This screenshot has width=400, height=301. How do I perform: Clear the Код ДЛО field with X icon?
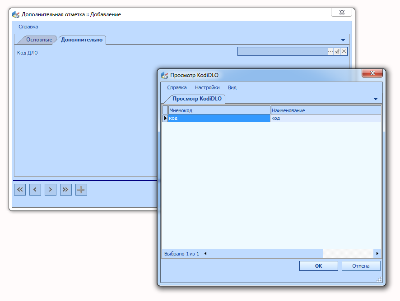(344, 51)
